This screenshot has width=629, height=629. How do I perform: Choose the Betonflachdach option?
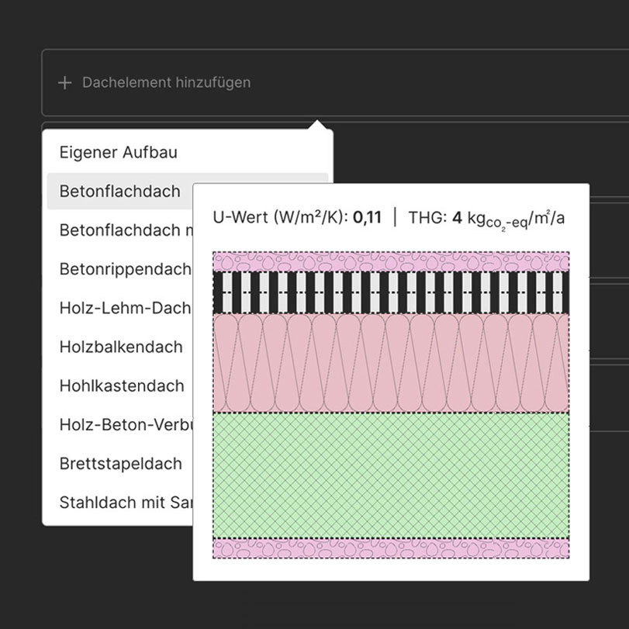tap(120, 192)
